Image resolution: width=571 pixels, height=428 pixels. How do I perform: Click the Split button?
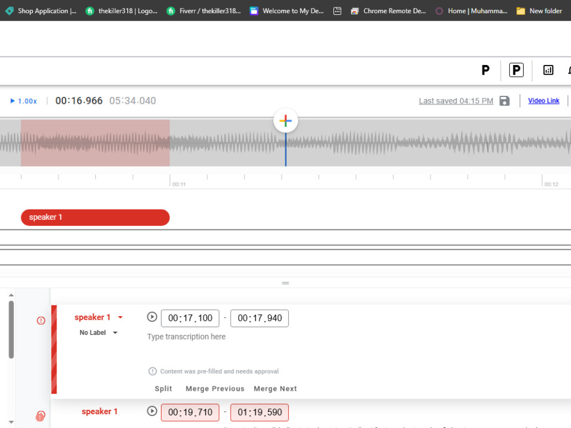163,389
